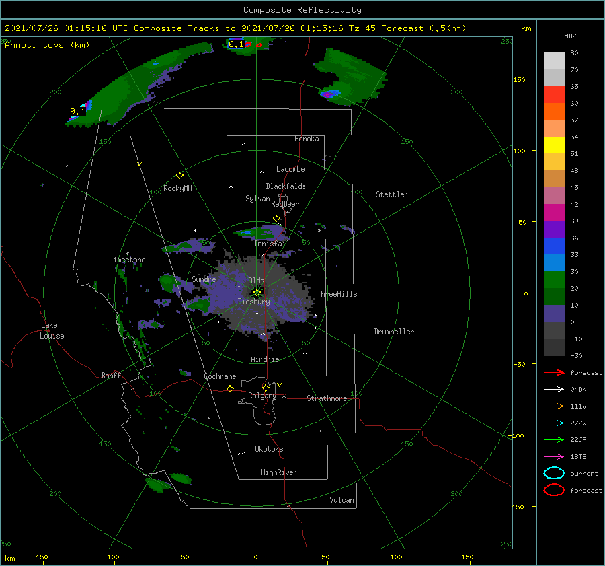Click the yellow diamond marker near RockyMH

tap(179, 176)
